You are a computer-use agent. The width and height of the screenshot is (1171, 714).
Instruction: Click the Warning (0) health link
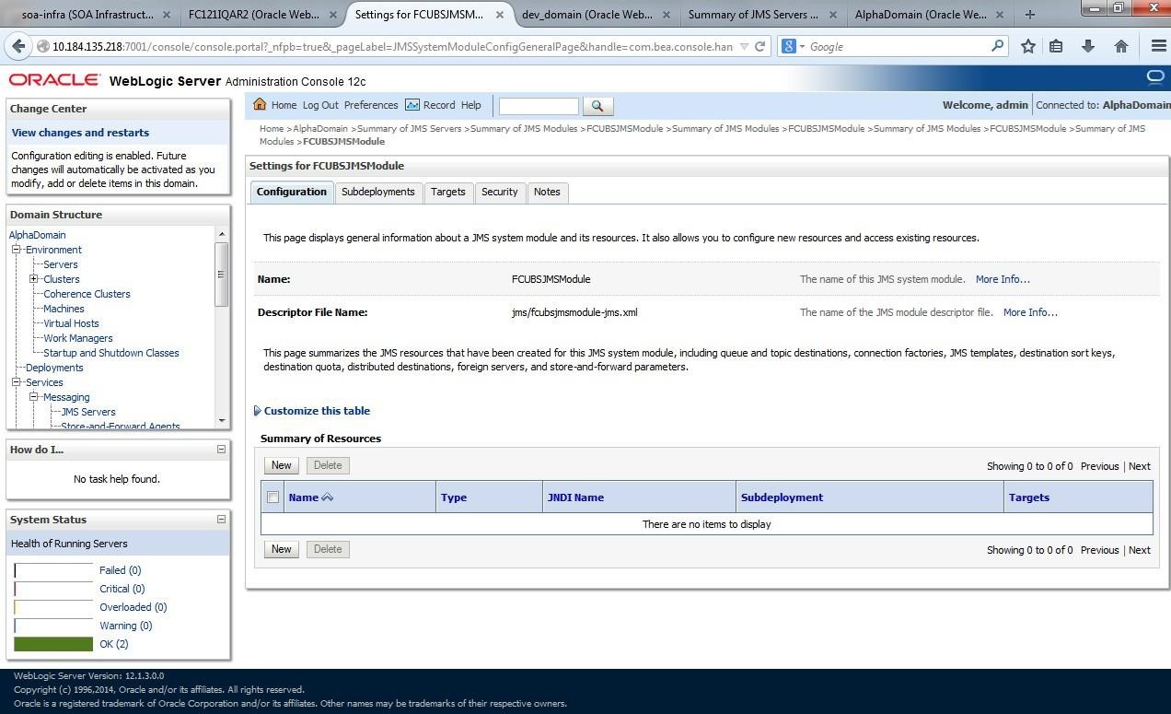pyautogui.click(x=125, y=626)
